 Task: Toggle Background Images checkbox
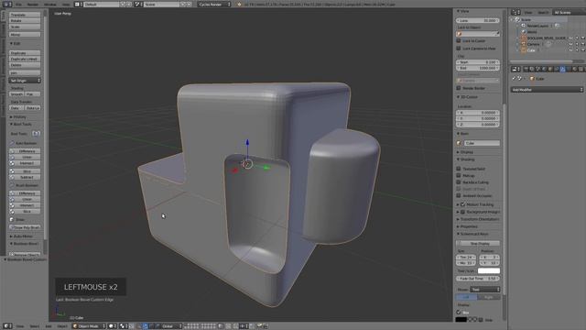click(463, 212)
